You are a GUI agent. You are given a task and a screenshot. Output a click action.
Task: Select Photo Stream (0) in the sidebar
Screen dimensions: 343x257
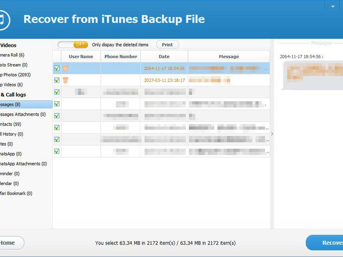pos(13,65)
